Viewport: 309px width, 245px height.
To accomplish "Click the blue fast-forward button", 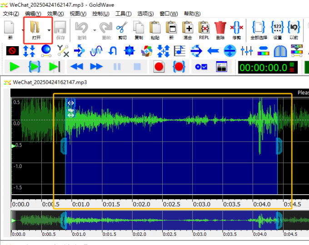I will (x=96, y=67).
